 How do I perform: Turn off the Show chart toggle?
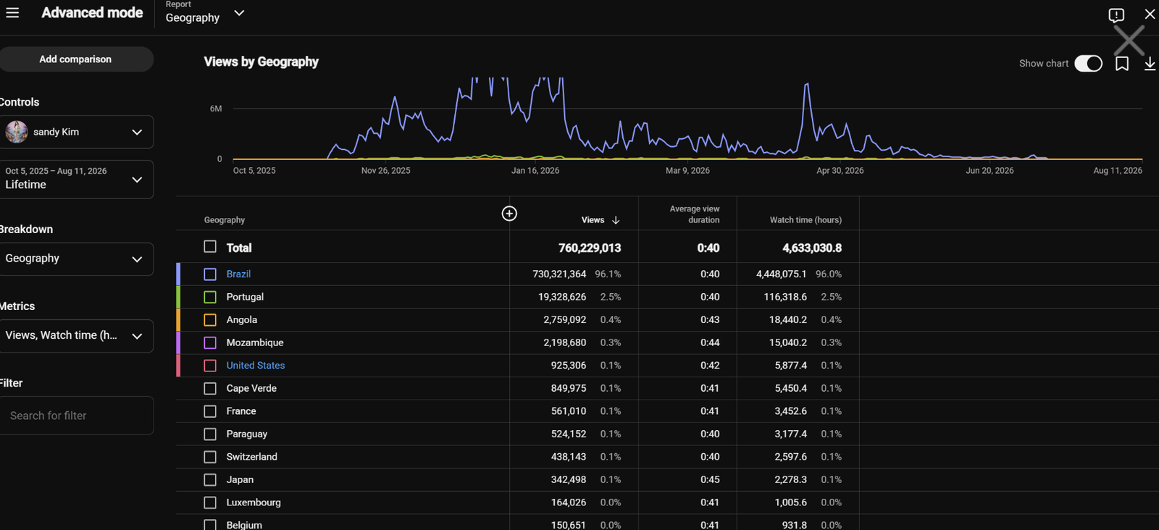click(1088, 64)
